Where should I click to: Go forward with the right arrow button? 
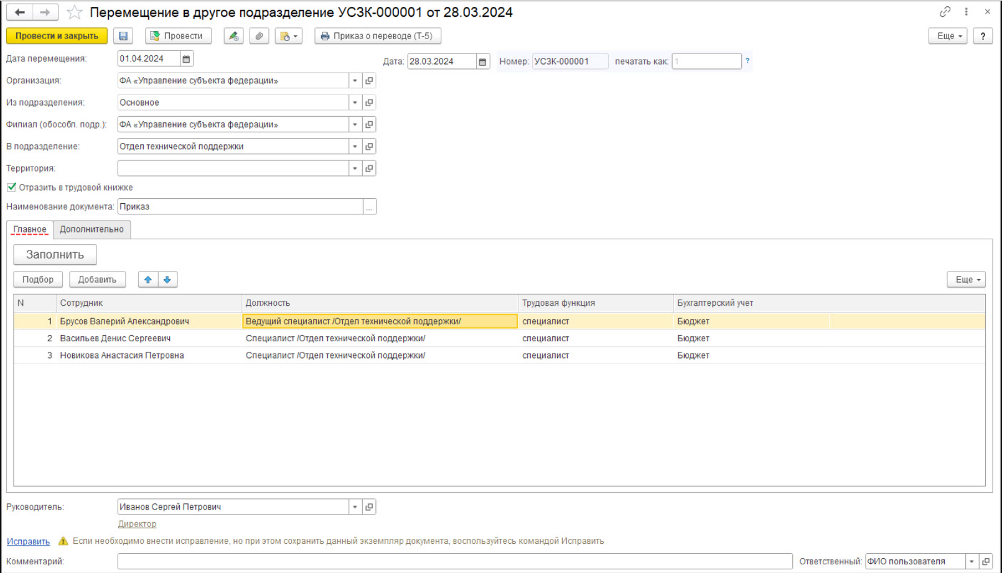[x=45, y=12]
